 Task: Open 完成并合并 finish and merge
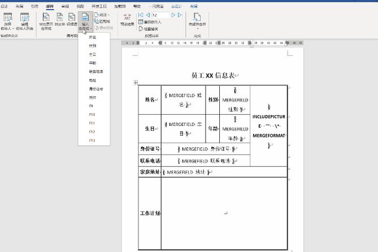(x=197, y=21)
